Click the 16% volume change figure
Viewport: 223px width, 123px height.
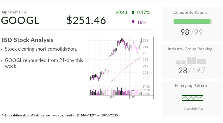(x=142, y=22)
